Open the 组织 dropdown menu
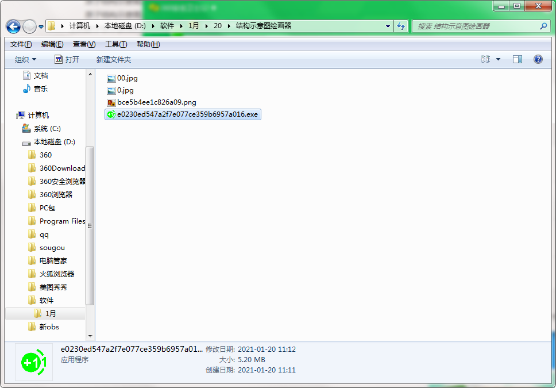 [x=25, y=60]
